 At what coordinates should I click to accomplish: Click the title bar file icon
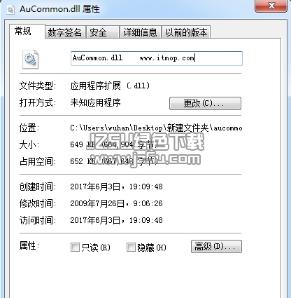10,10
